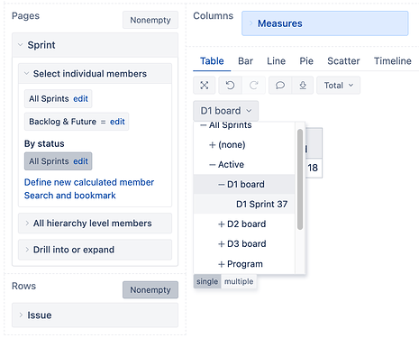
Task: Expand the Measures dimension in Columns
Action: pos(251,23)
